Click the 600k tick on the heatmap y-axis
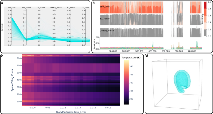Screen dimensions: 213x114 [19, 66]
